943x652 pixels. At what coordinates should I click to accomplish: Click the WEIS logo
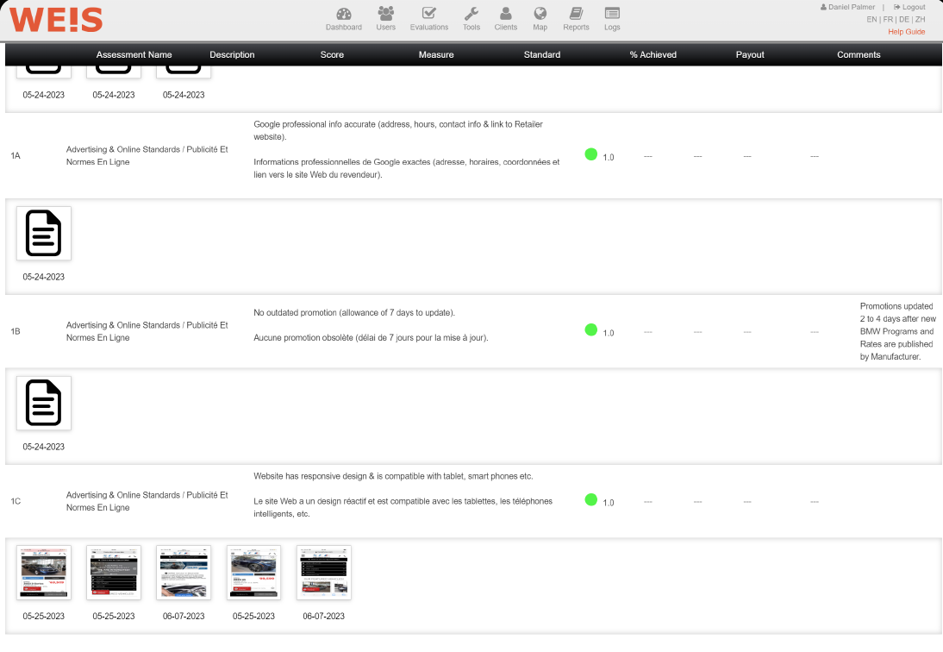[56, 20]
